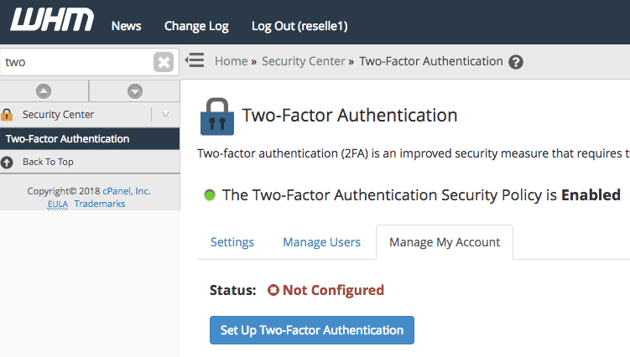The image size is (630, 357).
Task: Go to Home breadcrumb link
Action: (231, 61)
